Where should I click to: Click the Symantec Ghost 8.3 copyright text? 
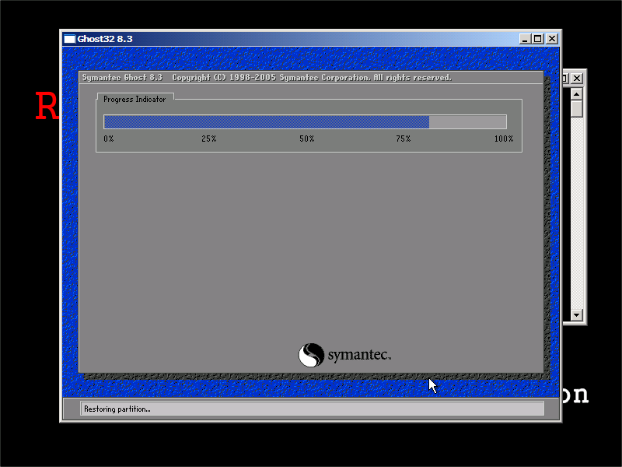point(267,77)
